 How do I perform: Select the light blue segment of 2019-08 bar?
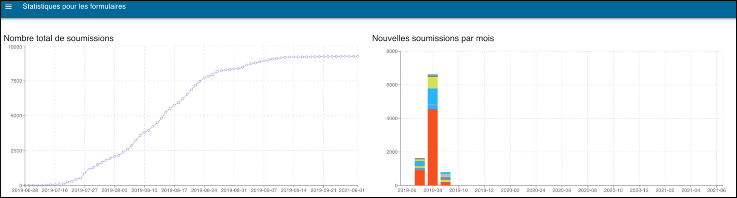click(433, 97)
